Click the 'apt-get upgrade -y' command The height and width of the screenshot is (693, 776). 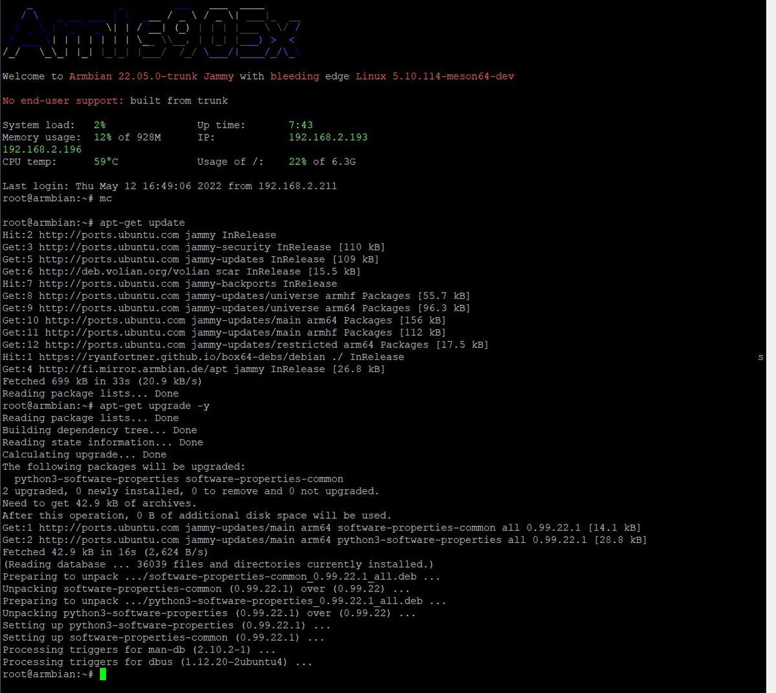point(155,406)
